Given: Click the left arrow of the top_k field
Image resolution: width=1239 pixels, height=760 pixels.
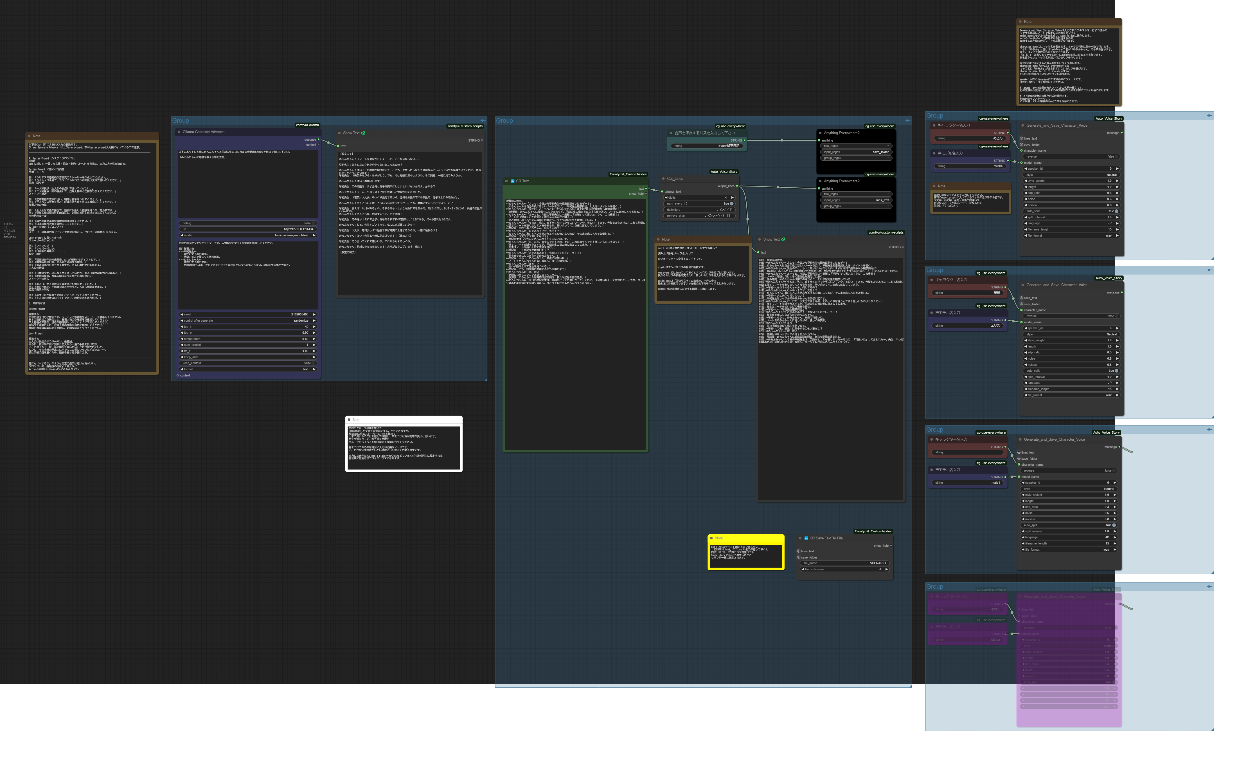Looking at the screenshot, I should pyautogui.click(x=182, y=327).
